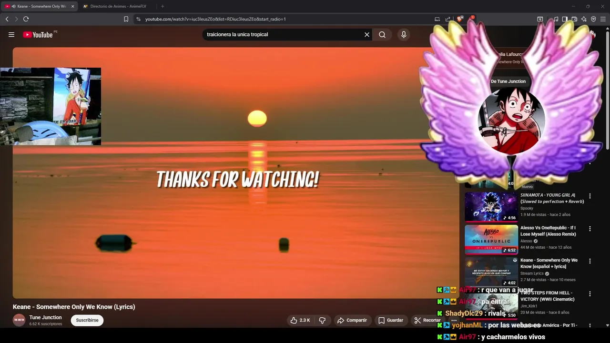This screenshot has width=610, height=343.
Task: Open the browser hamburger main menu
Action: 603,19
